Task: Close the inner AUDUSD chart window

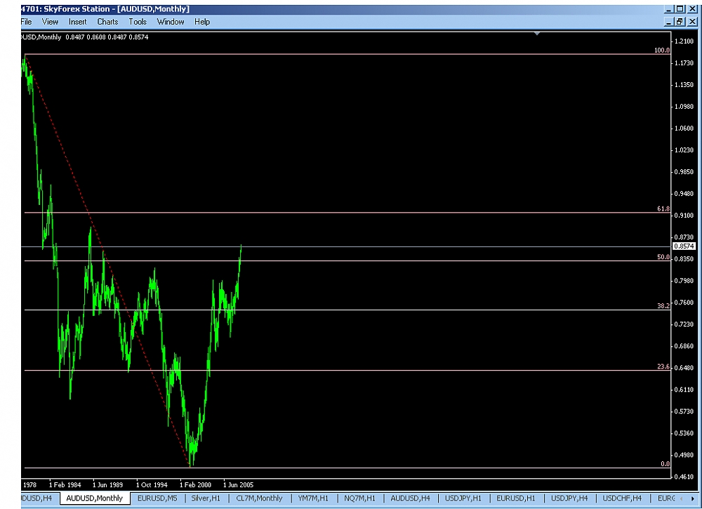Action: point(692,22)
